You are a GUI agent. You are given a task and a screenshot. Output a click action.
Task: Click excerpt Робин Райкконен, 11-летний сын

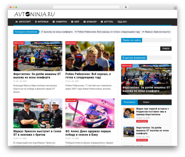tap(88, 87)
